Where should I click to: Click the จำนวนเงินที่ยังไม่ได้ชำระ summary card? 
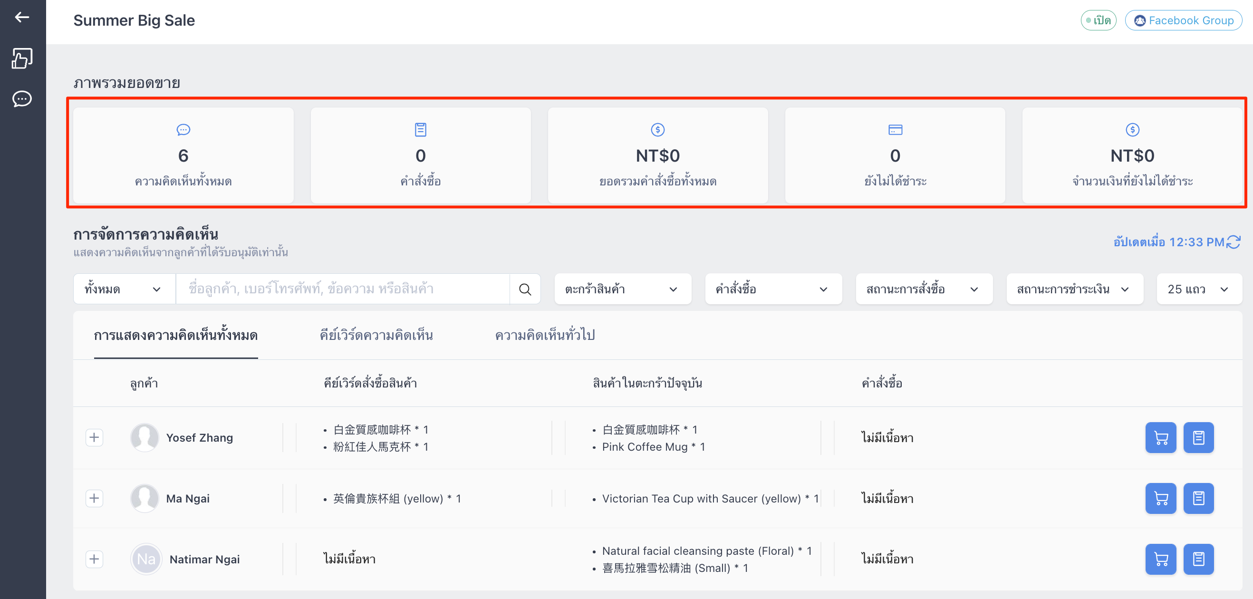tap(1132, 155)
